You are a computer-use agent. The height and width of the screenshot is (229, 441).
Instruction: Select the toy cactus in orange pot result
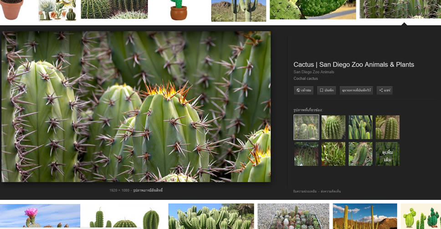pyautogui.click(x=179, y=10)
